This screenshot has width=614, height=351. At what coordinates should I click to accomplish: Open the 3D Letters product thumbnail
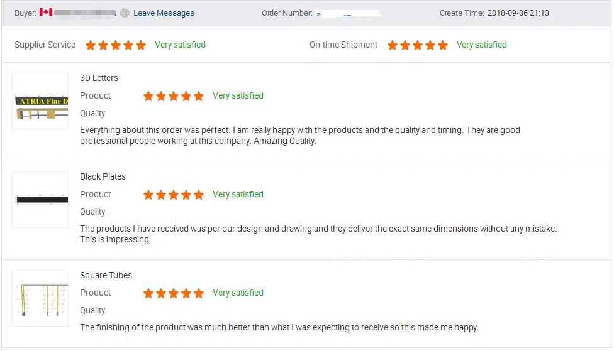40,101
